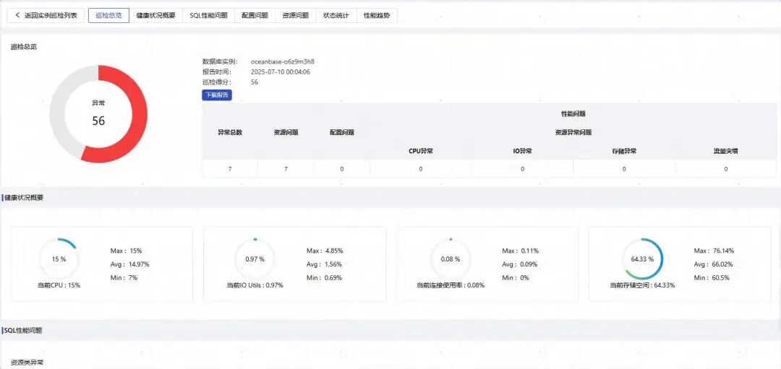This screenshot has width=781, height=369.
Task: Click the 存储异常 column header
Action: pyautogui.click(x=623, y=151)
